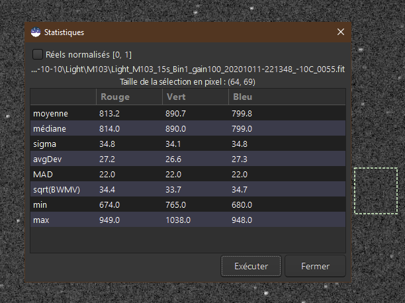Click the Rouge column header

pyautogui.click(x=115, y=97)
